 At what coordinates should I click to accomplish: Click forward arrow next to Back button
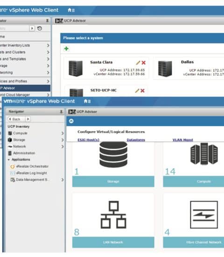(x=28, y=119)
